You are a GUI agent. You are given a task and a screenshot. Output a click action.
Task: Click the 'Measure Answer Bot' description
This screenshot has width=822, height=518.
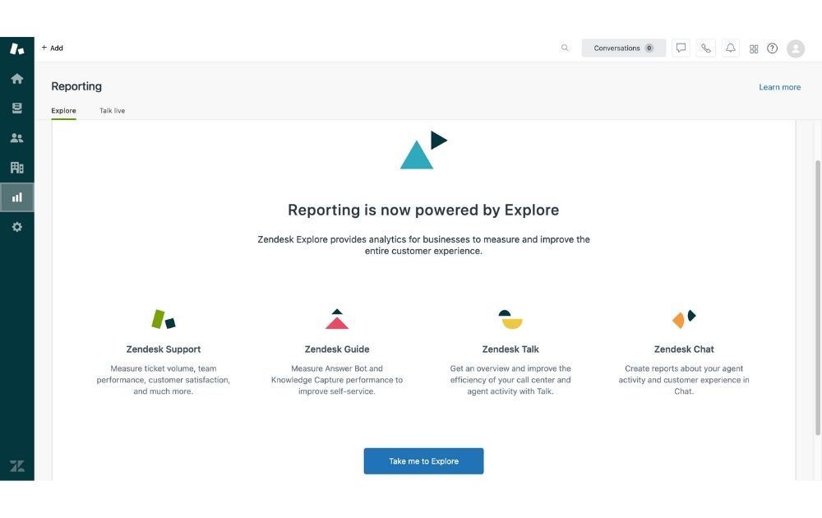click(336, 380)
